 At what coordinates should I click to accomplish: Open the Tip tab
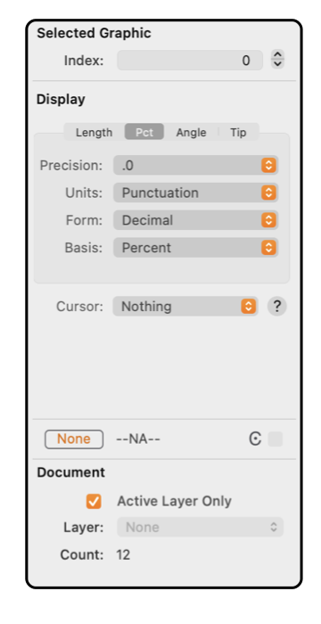[238, 133]
